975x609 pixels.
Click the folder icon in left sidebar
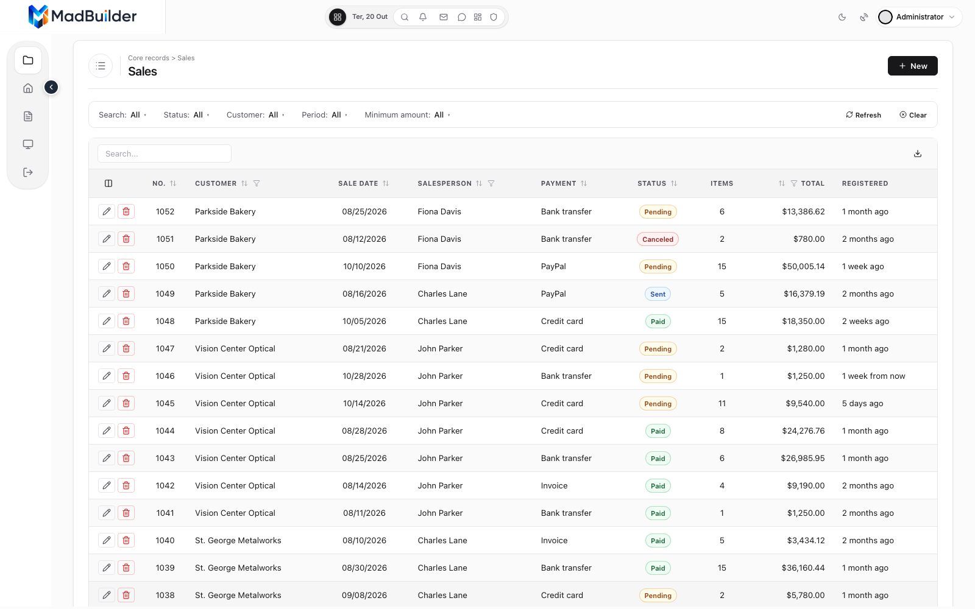click(x=28, y=60)
